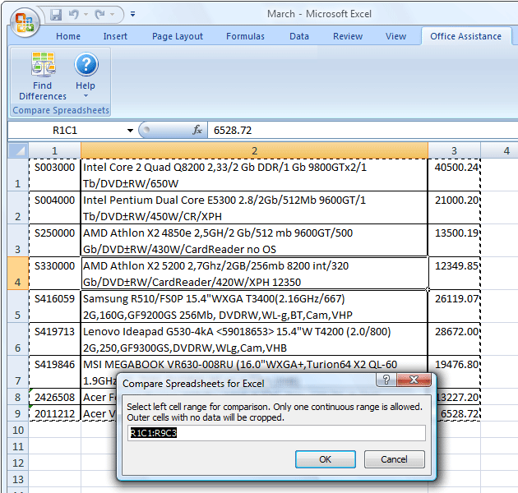Click price cell 26119.07
This screenshot has width=518, height=493.
click(454, 306)
